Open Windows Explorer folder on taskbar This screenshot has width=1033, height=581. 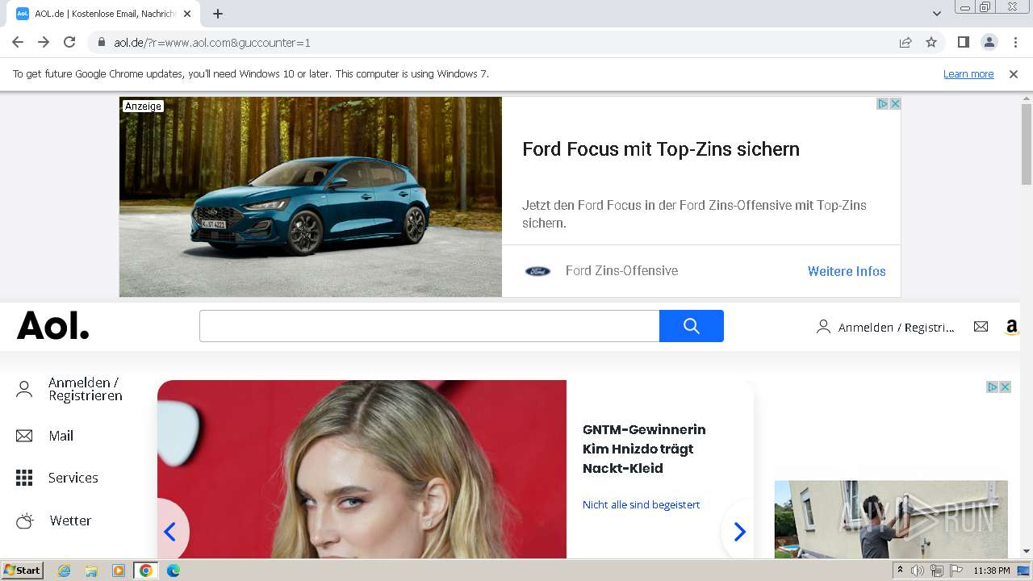pyautogui.click(x=91, y=571)
